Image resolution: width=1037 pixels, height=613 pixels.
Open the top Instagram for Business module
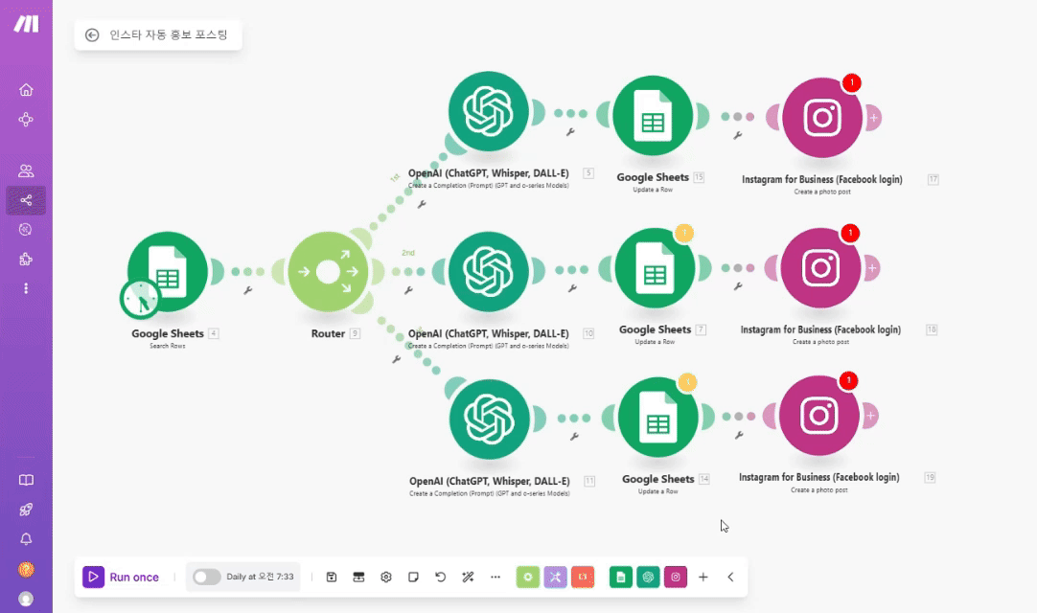tap(821, 118)
